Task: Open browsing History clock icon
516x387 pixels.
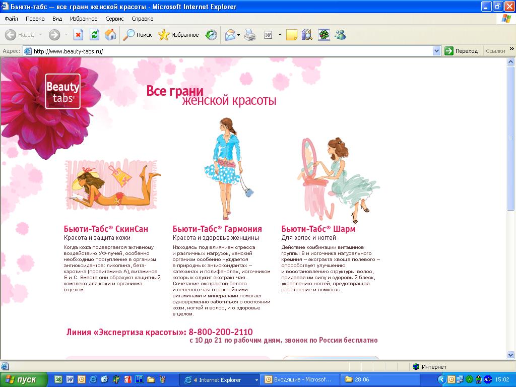Action: tap(211, 35)
